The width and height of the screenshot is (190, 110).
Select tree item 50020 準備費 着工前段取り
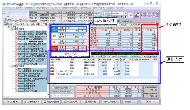[x=32, y=71]
